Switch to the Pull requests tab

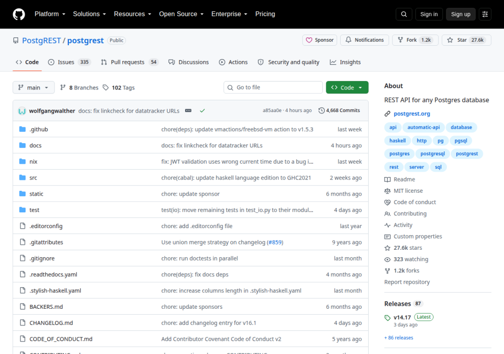pos(130,62)
